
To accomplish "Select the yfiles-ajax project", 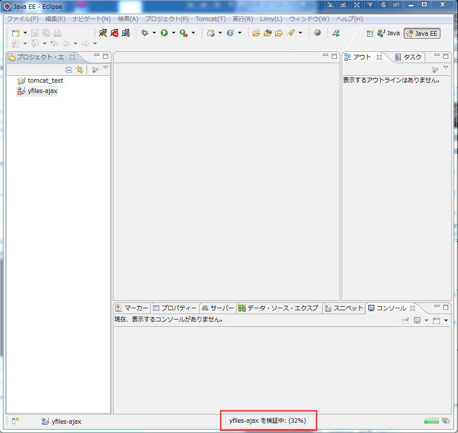I will click(x=43, y=91).
